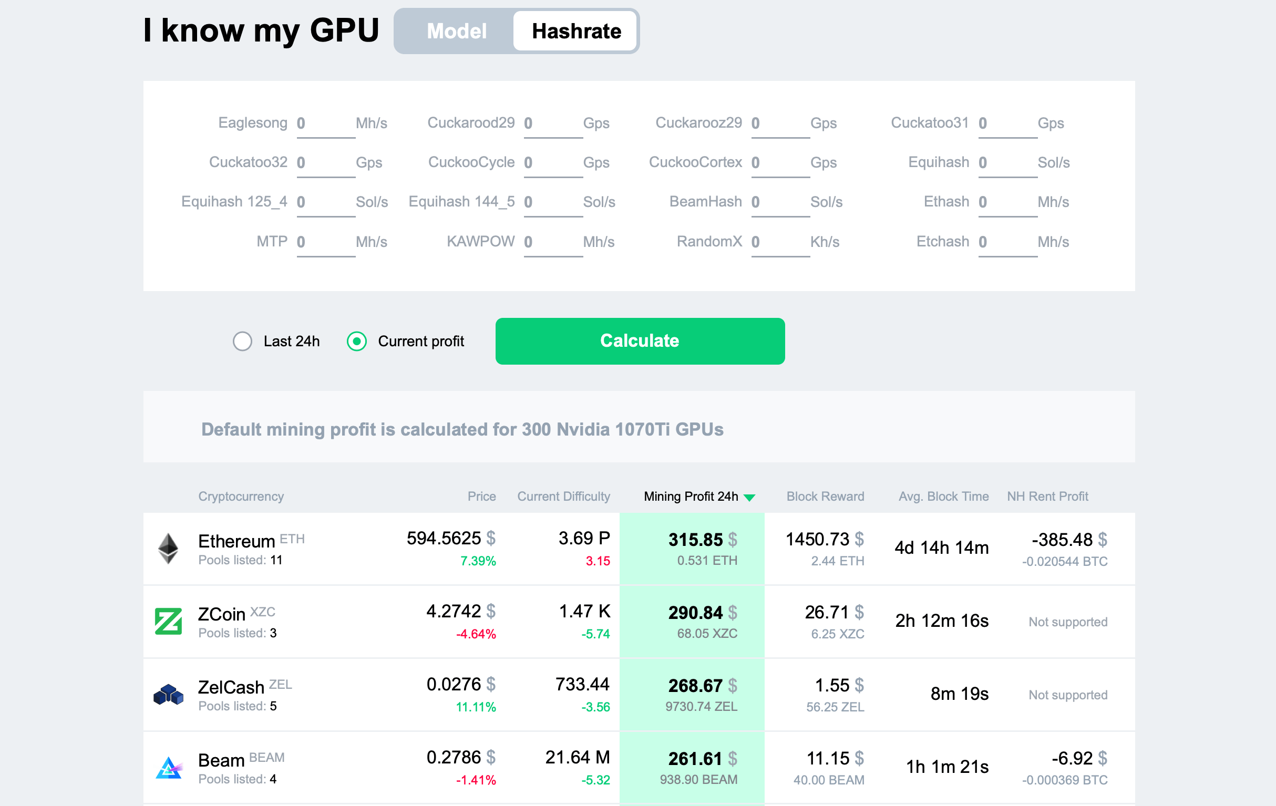The height and width of the screenshot is (806, 1276).
Task: Select the Hashrate tab
Action: point(575,30)
